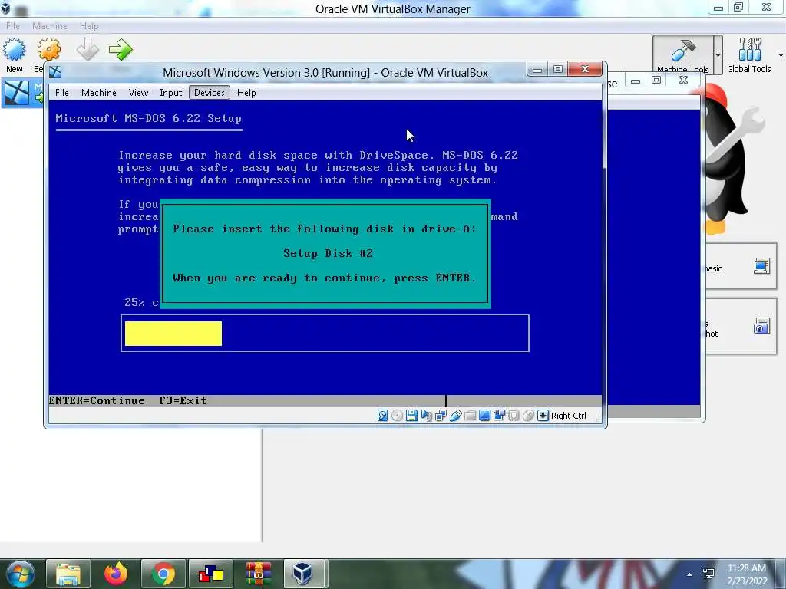786x589 pixels.
Task: Click the keyboard capture arrow icon
Action: coord(543,415)
